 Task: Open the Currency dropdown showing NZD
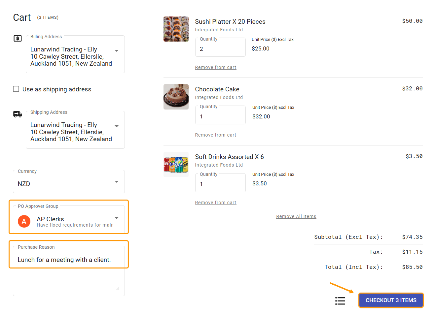click(x=116, y=181)
